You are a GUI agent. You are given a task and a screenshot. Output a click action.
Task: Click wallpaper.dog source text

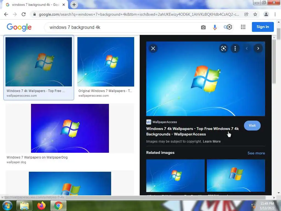[x=16, y=162]
